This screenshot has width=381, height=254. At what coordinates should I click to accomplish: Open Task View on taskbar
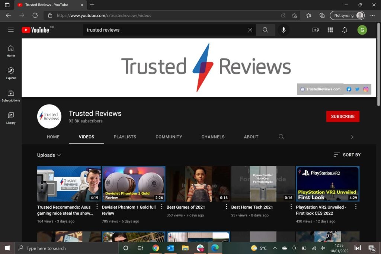click(x=140, y=248)
